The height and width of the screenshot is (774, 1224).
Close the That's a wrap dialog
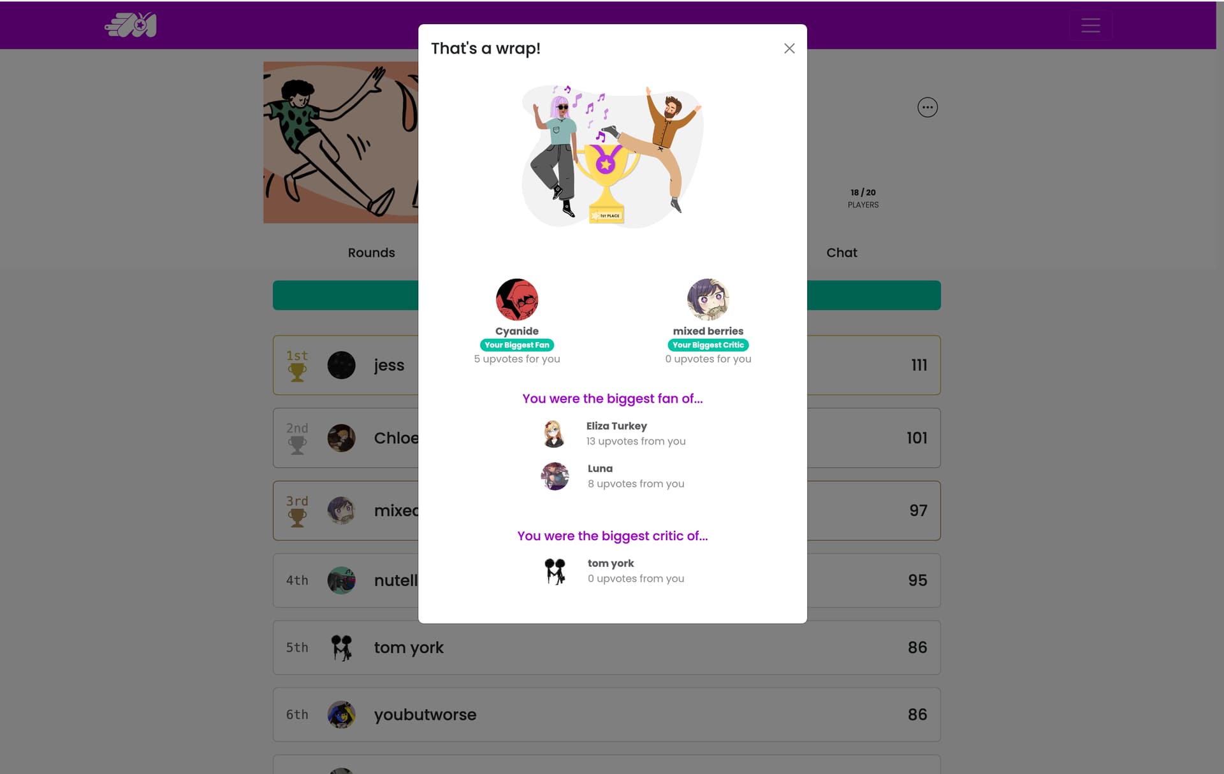point(789,48)
